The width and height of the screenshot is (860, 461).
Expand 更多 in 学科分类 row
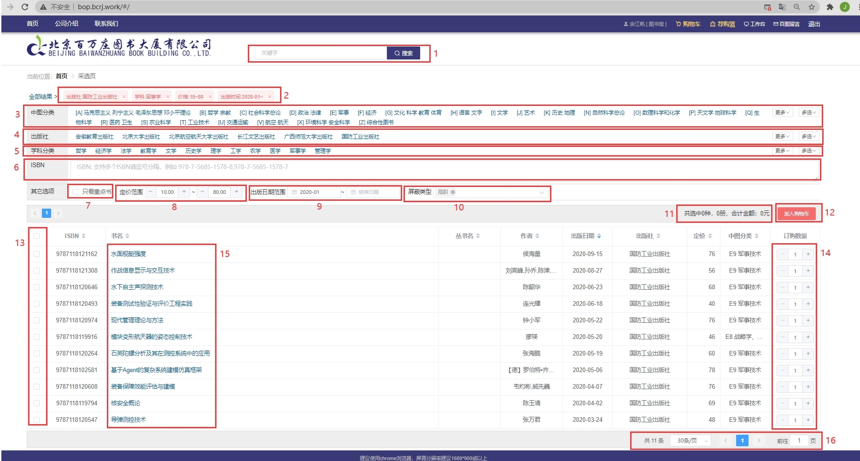(782, 151)
